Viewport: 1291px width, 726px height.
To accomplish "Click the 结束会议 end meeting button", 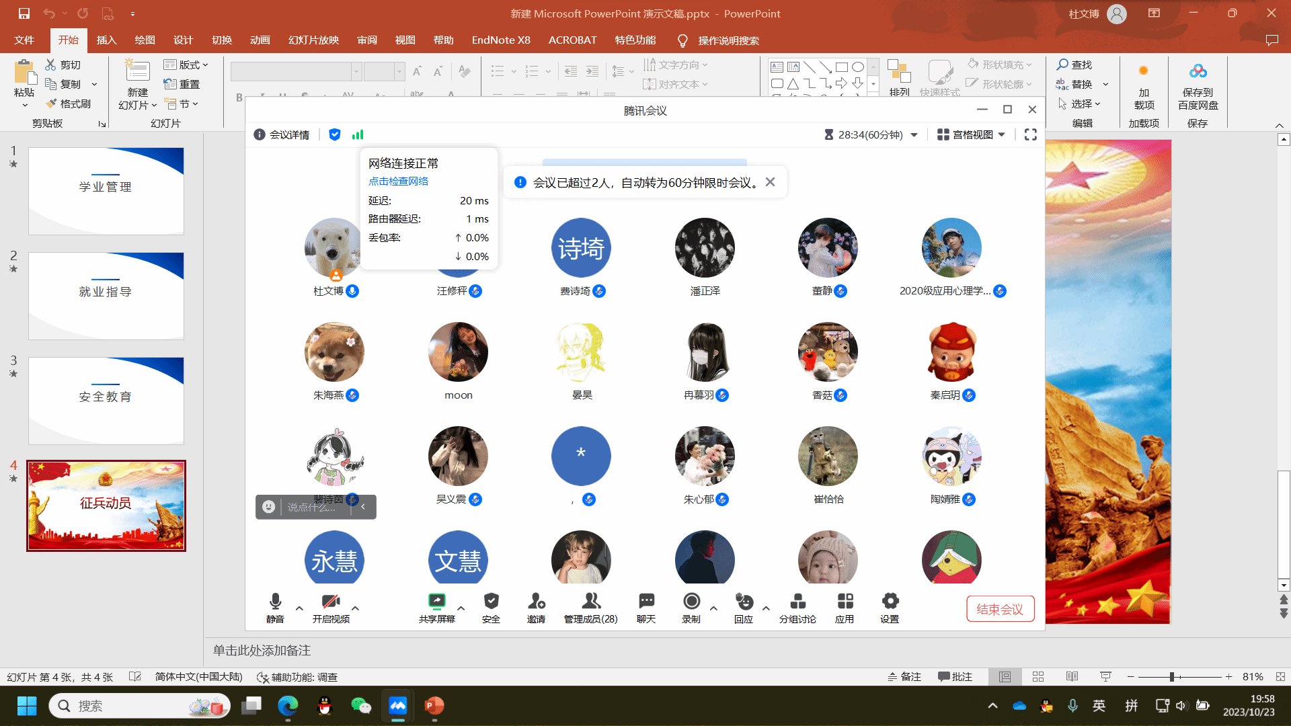I will 1000,609.
